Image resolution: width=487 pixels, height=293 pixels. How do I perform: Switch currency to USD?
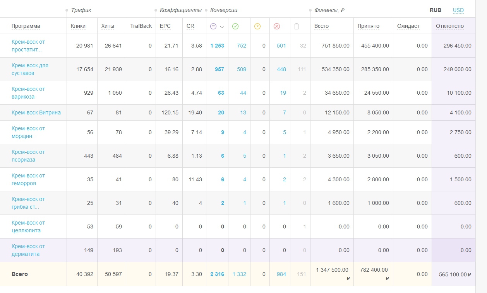(458, 10)
